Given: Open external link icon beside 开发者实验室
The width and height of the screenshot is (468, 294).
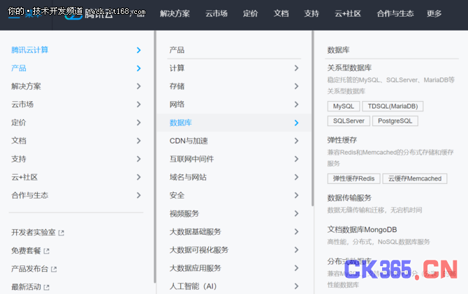Looking at the screenshot, I should tap(61, 233).
